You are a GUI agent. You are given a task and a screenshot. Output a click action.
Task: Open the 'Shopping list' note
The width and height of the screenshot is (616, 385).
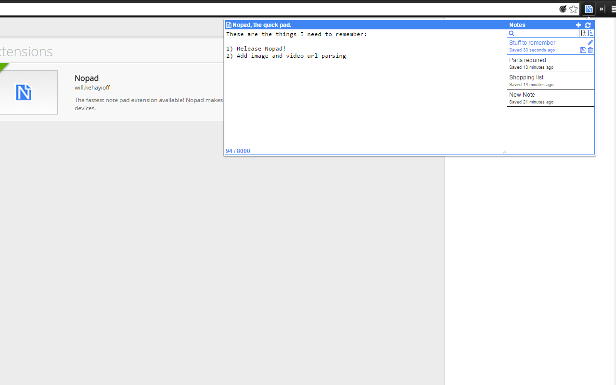pyautogui.click(x=551, y=80)
